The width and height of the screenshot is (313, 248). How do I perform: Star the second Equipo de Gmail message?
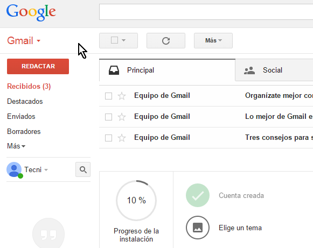coord(122,117)
